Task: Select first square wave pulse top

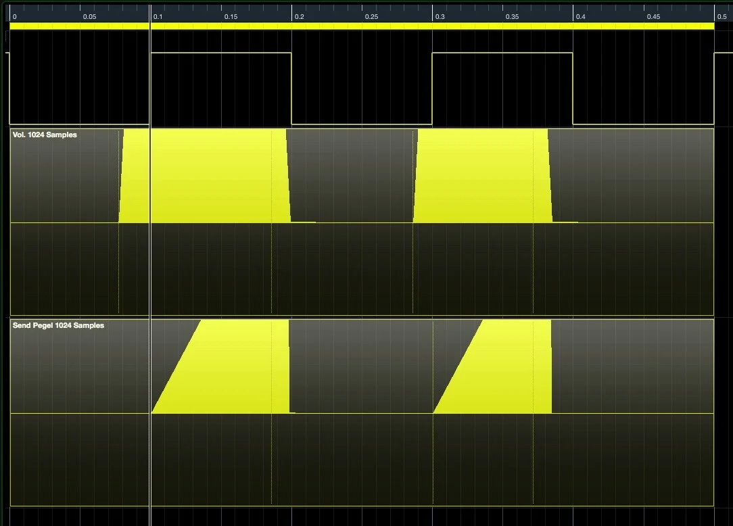Action: 221,53
